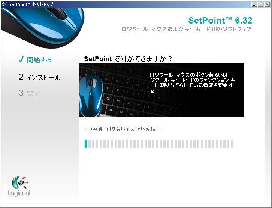Click the ロジクール マウスおよびキーボード用のソフトウェア subtitle

coord(187,29)
